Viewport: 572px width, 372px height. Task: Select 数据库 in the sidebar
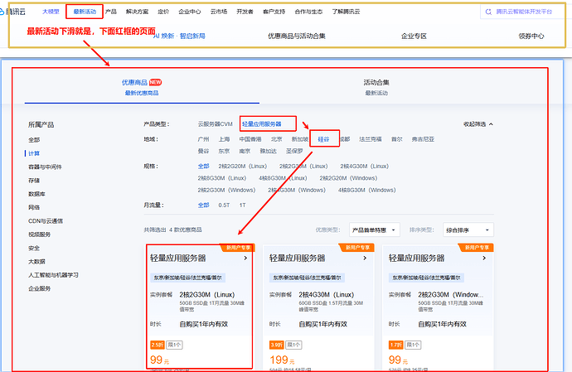coord(36,194)
